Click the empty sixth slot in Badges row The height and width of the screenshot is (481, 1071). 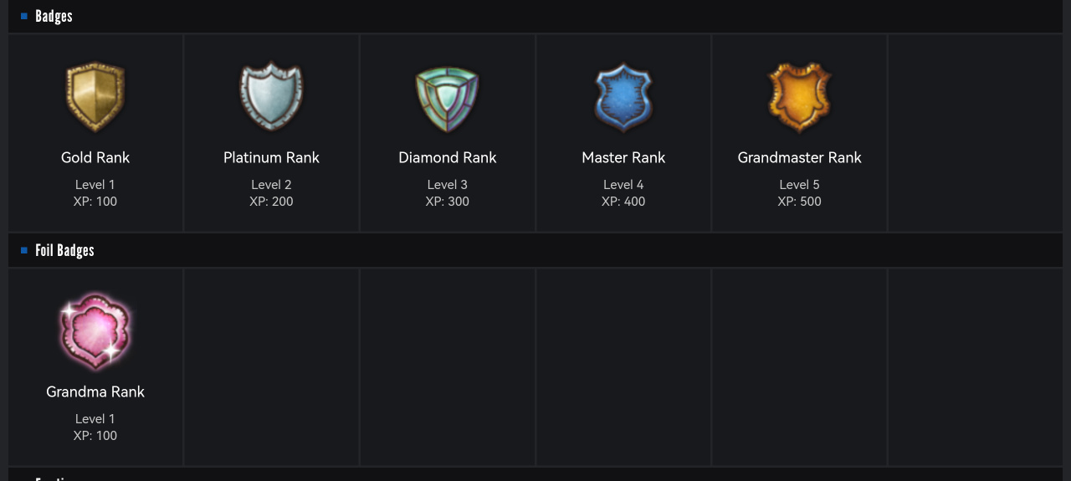pyautogui.click(x=975, y=132)
